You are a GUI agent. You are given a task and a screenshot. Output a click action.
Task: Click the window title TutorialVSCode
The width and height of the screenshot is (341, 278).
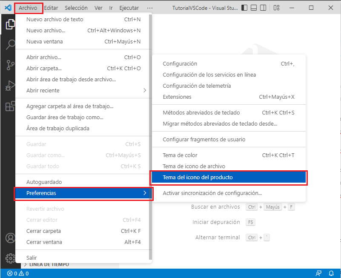point(205,8)
